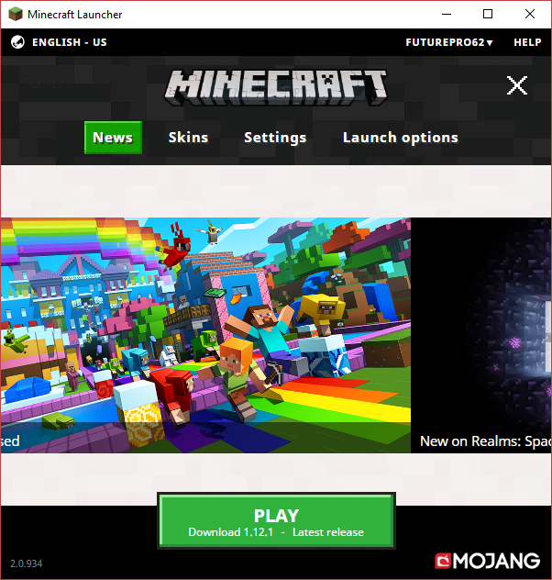Expand the FUTUREPRO62 account dropdown
552x580 pixels.
[449, 42]
